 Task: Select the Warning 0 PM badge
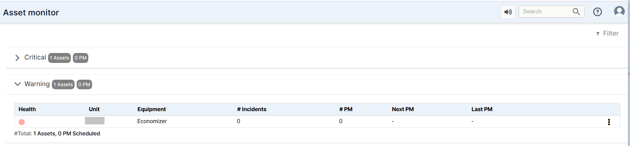[84, 84]
